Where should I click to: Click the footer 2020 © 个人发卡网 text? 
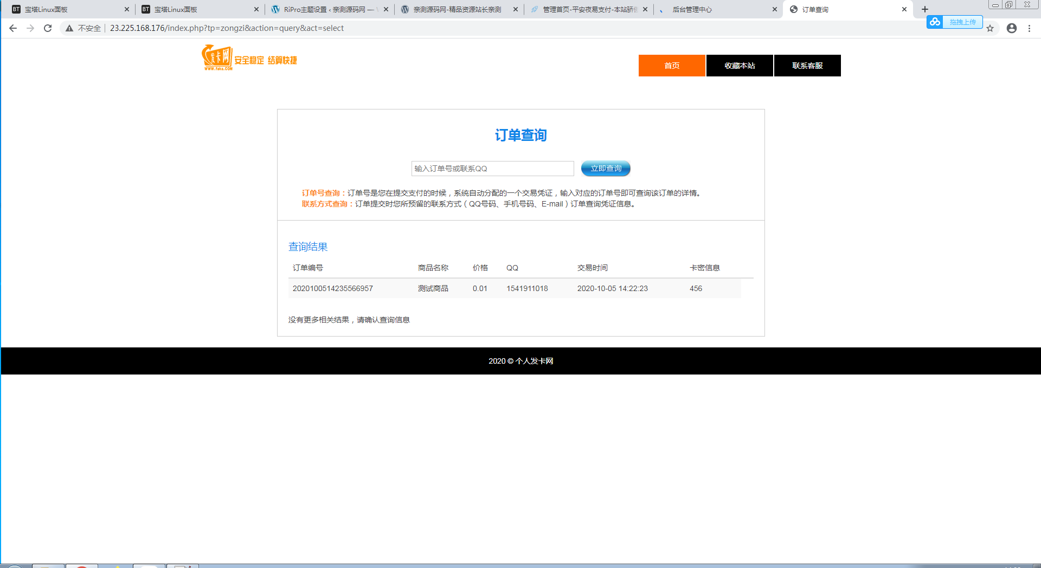pos(520,361)
